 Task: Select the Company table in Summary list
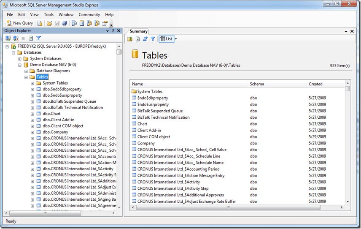coord(146,143)
